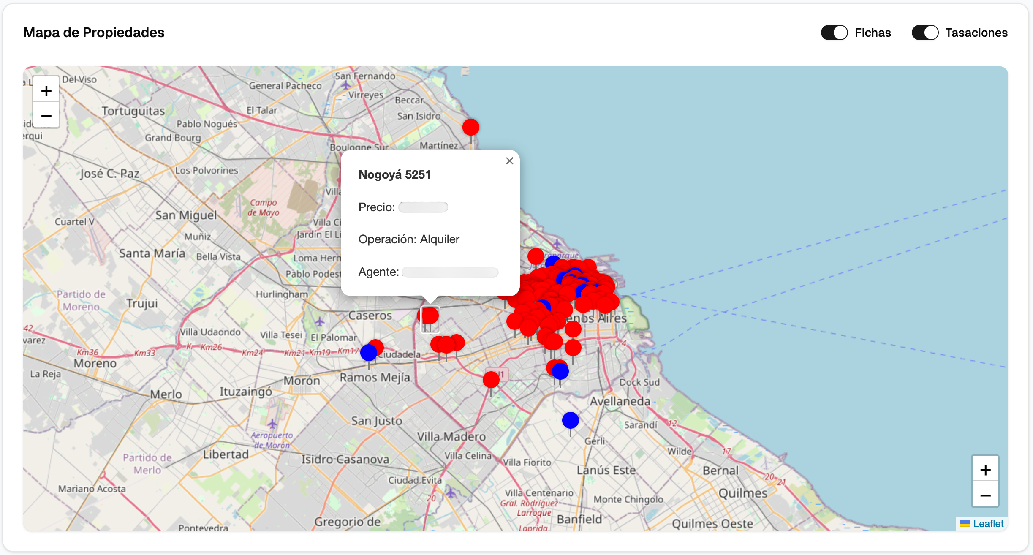
Task: Click the top-left zoom out button
Action: click(x=46, y=116)
